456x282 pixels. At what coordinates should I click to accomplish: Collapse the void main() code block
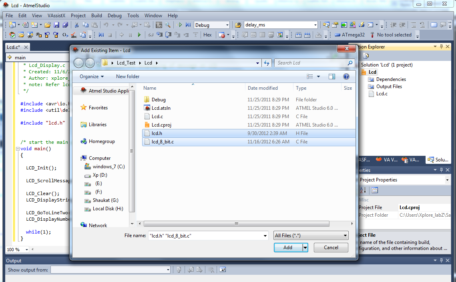(18, 149)
